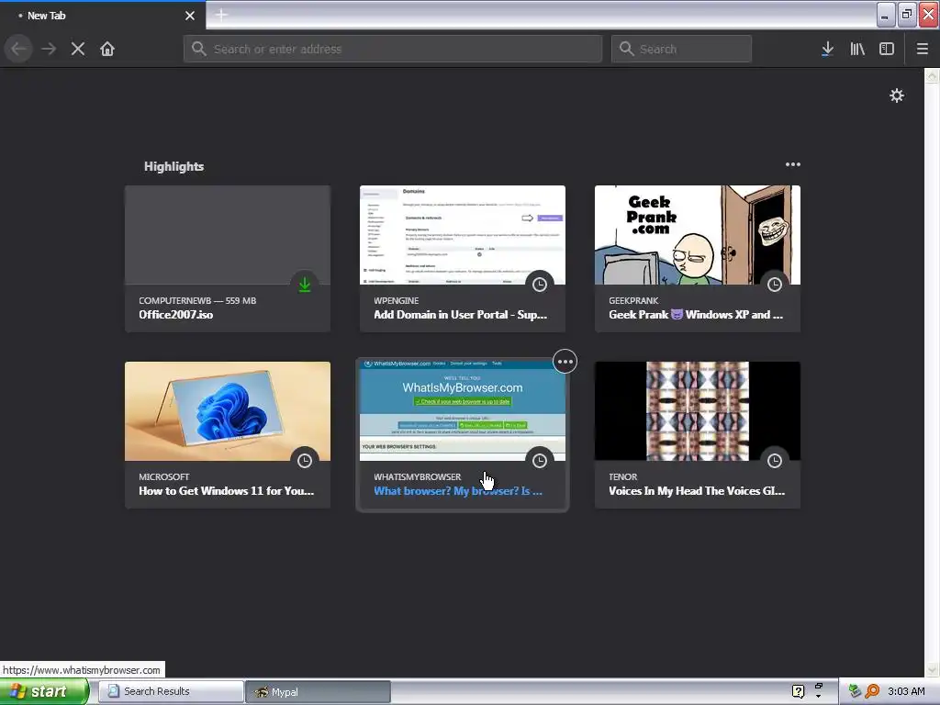940x705 pixels.
Task: Open the hamburger application menu
Action: coord(922,50)
